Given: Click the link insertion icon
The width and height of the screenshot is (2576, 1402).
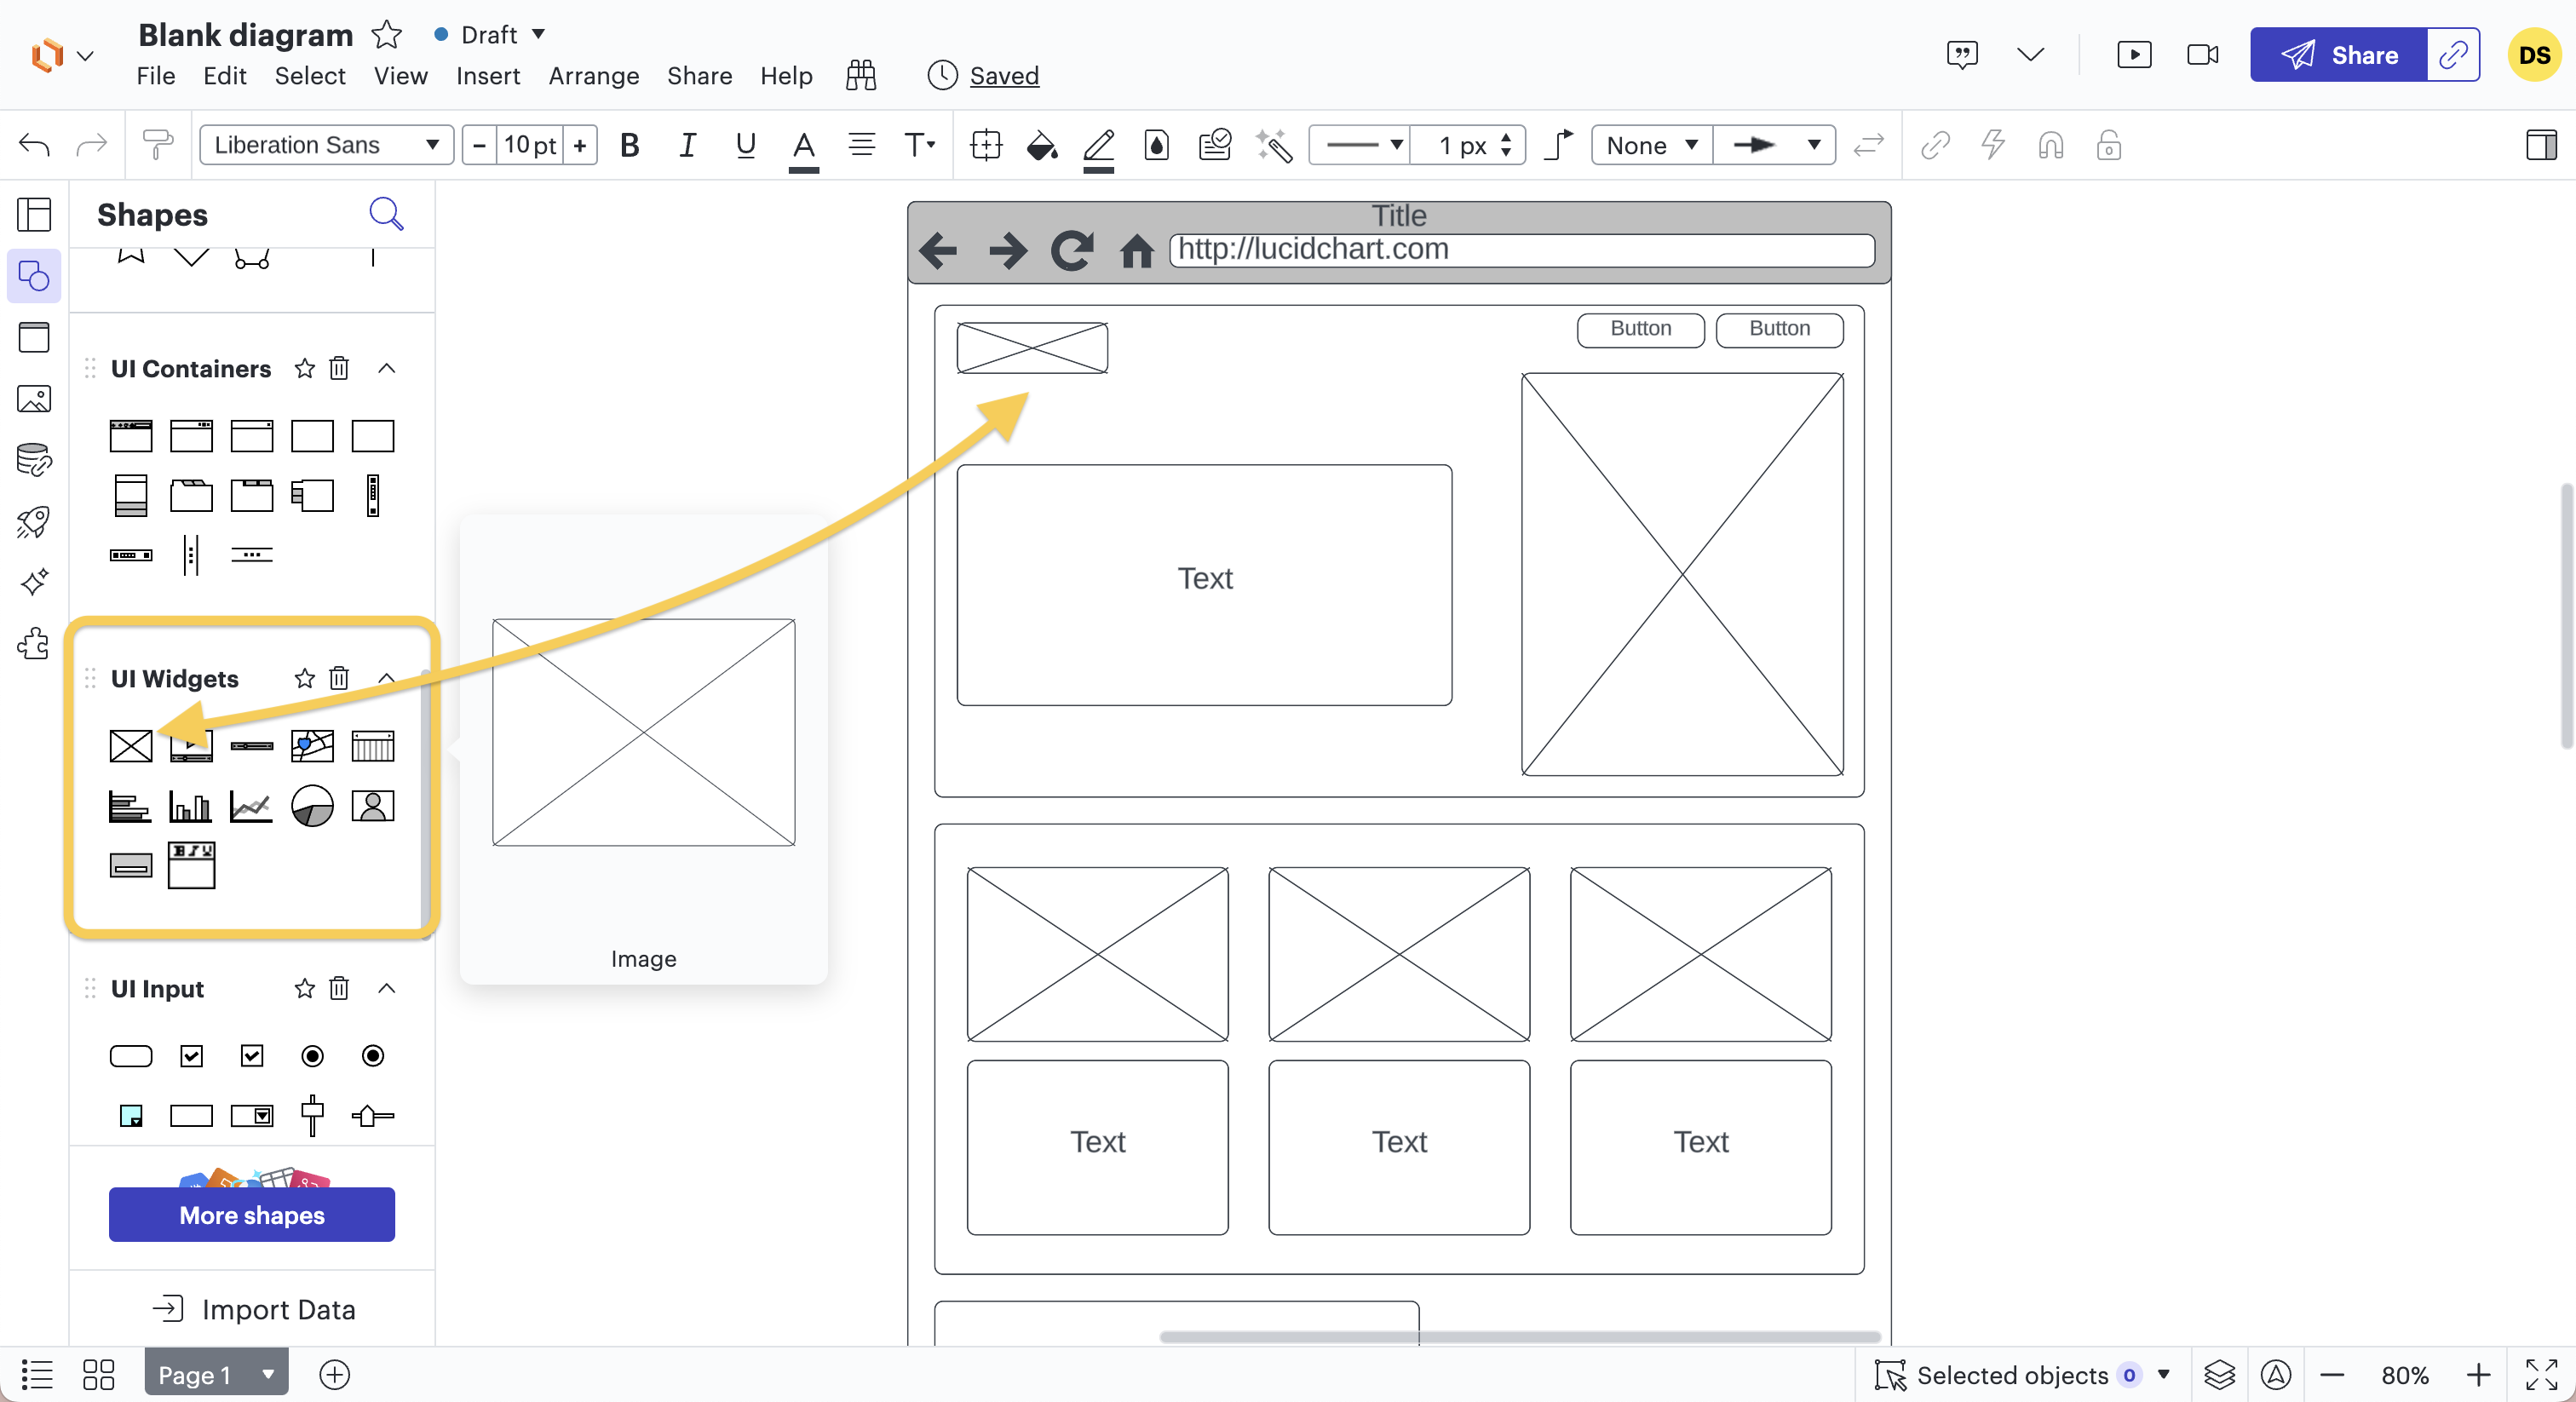Looking at the screenshot, I should click(1934, 145).
